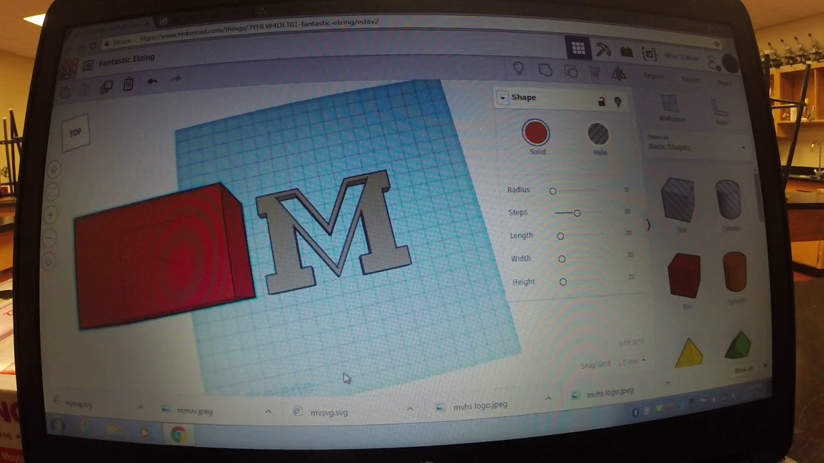This screenshot has height=463, width=824.
Task: Toggle shape visibility lightbulb in Shape panel
Action: click(618, 102)
